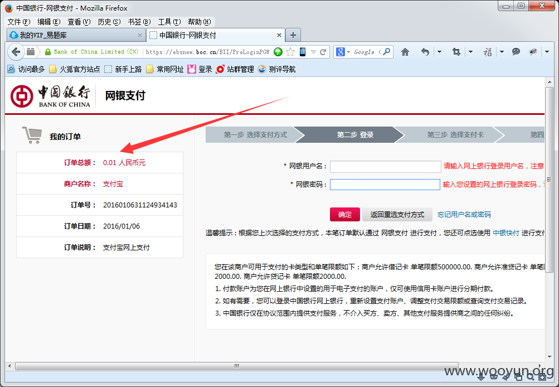Click the first-aid kit icon in status bar

point(542,376)
